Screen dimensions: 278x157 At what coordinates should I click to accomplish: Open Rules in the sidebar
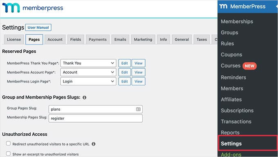point(227,43)
